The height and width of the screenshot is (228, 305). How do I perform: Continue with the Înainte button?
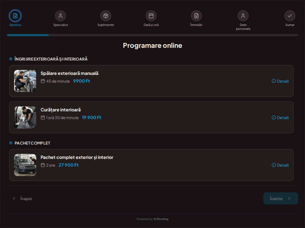tap(280, 198)
